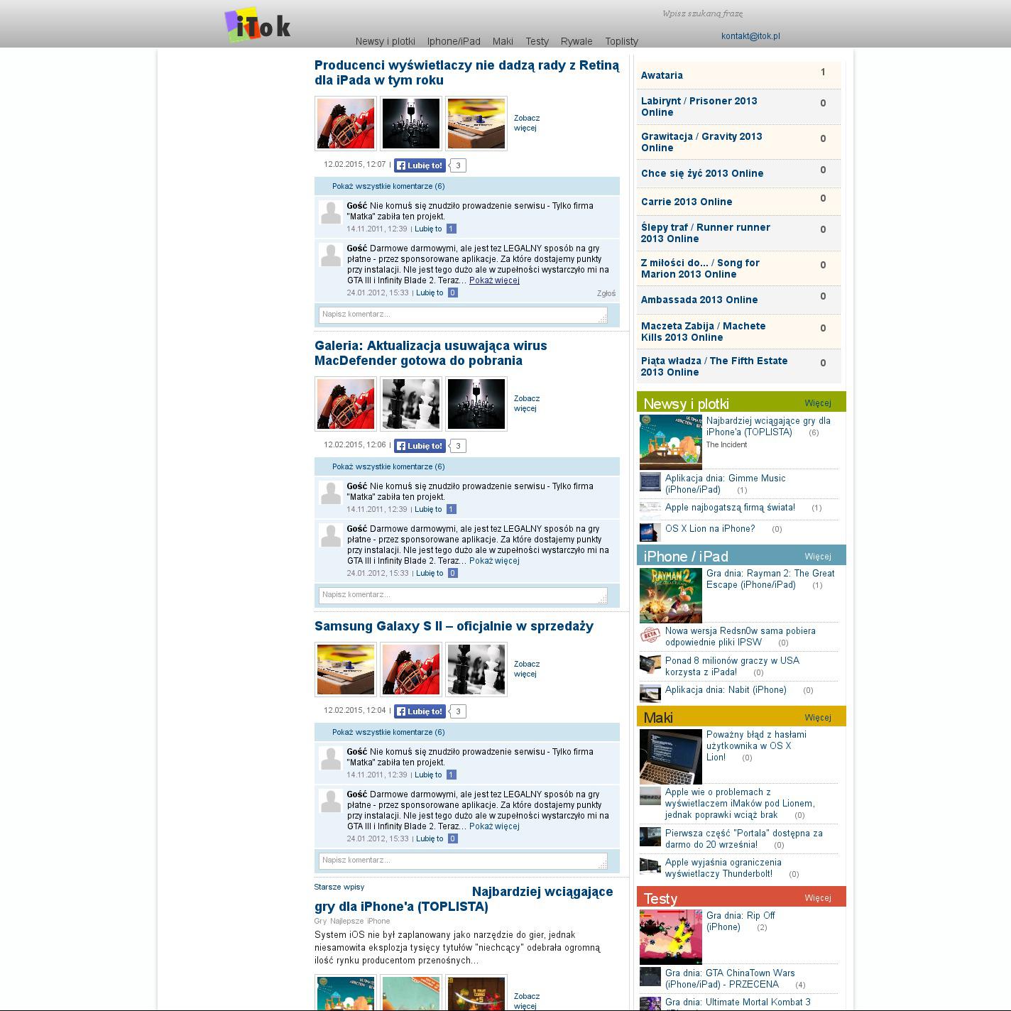Open the 'Maki' navigation menu item
The height and width of the screenshot is (1011, 1011).
tap(503, 41)
